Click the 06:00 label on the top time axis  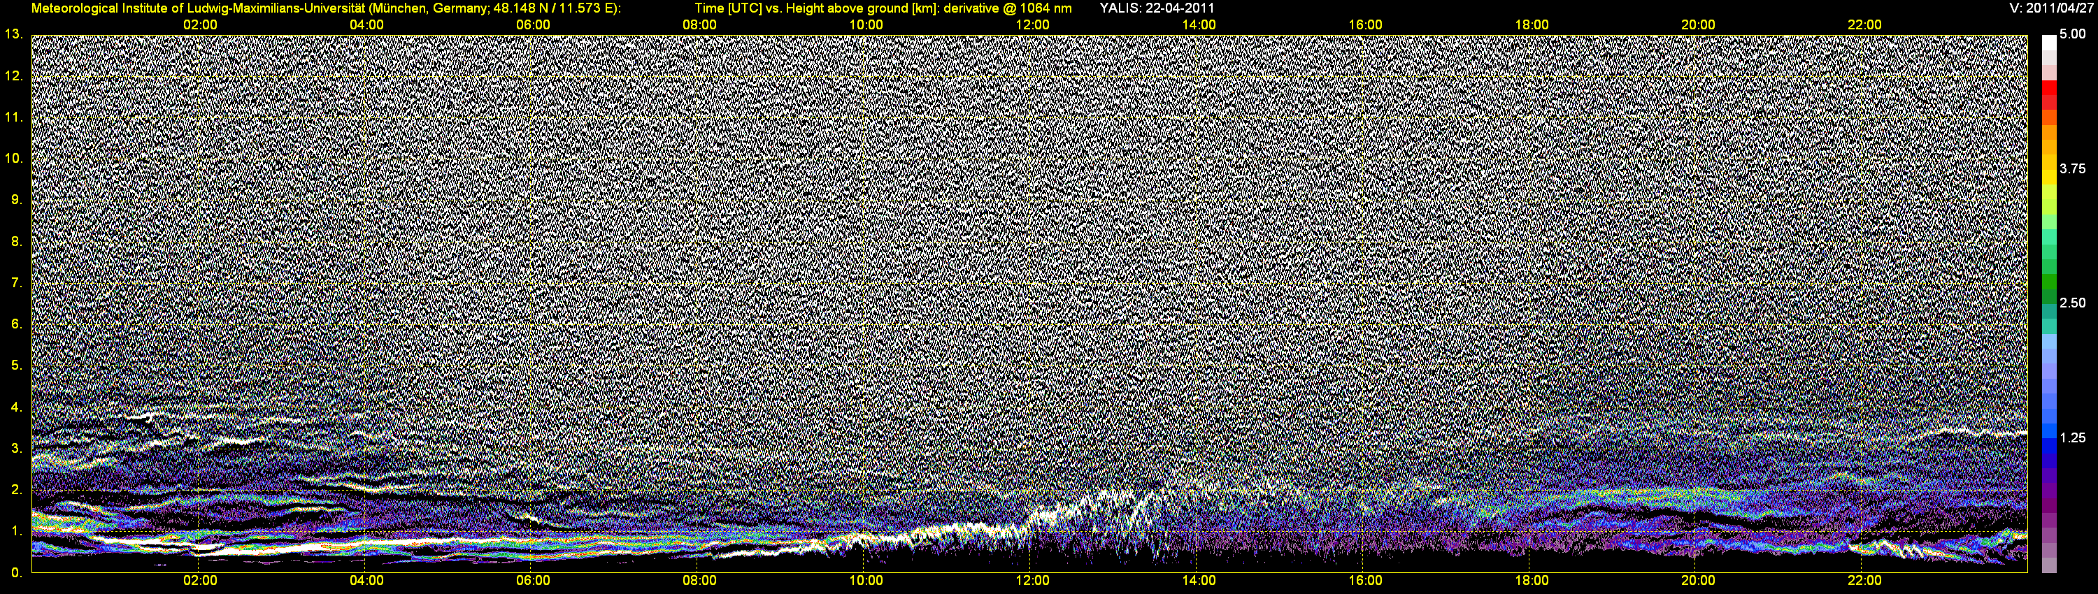point(533,25)
